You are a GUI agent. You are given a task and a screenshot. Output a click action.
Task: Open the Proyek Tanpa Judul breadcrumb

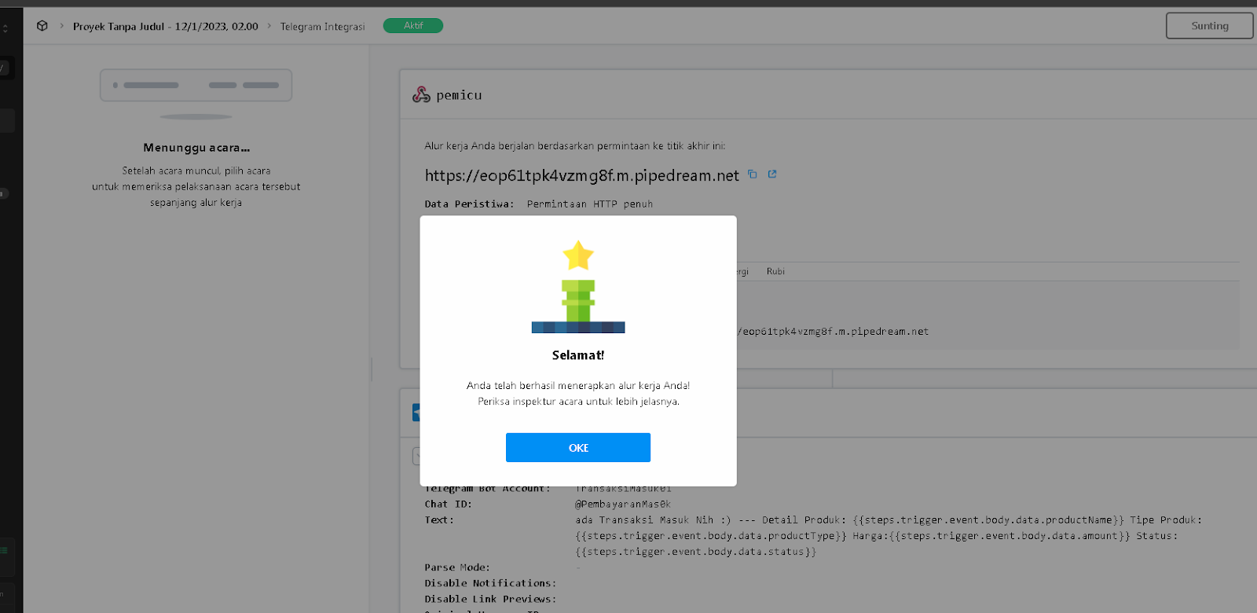[165, 26]
